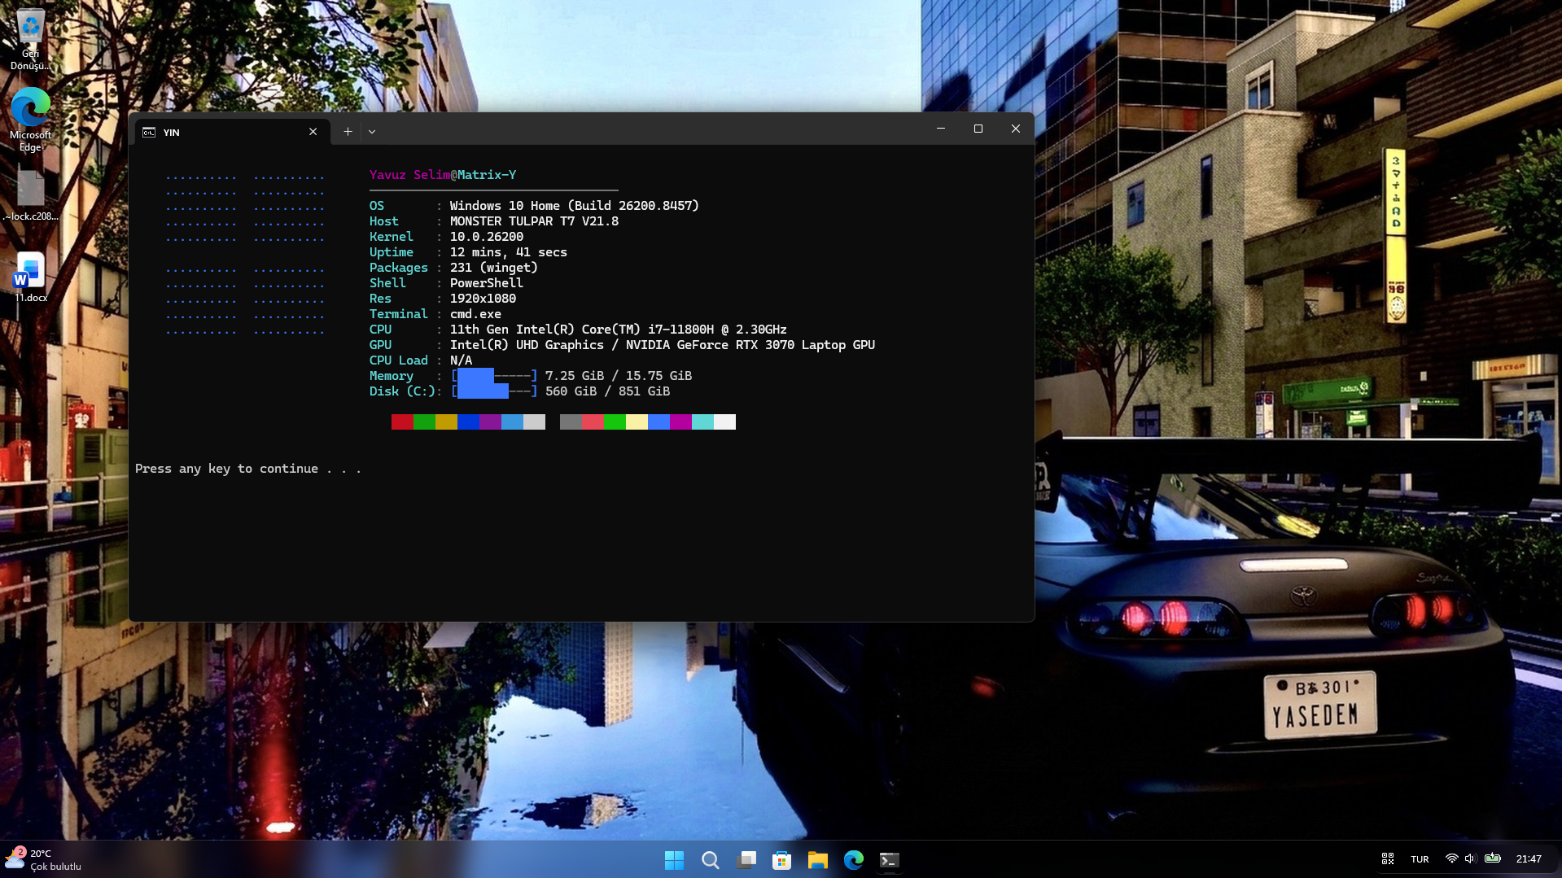1562x878 pixels.
Task: Click the magenta color block in the second group
Action: tap(680, 422)
